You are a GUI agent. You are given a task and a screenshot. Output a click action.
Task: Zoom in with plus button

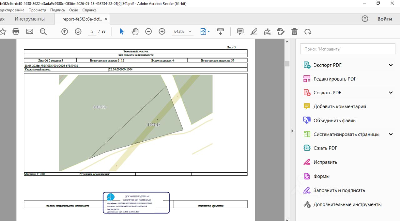click(x=162, y=32)
